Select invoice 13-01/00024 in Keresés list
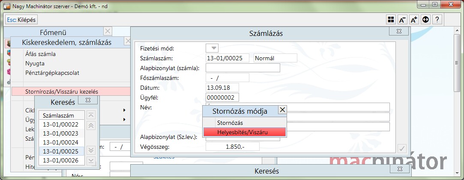The width and height of the screenshot is (464, 180). [x=62, y=142]
